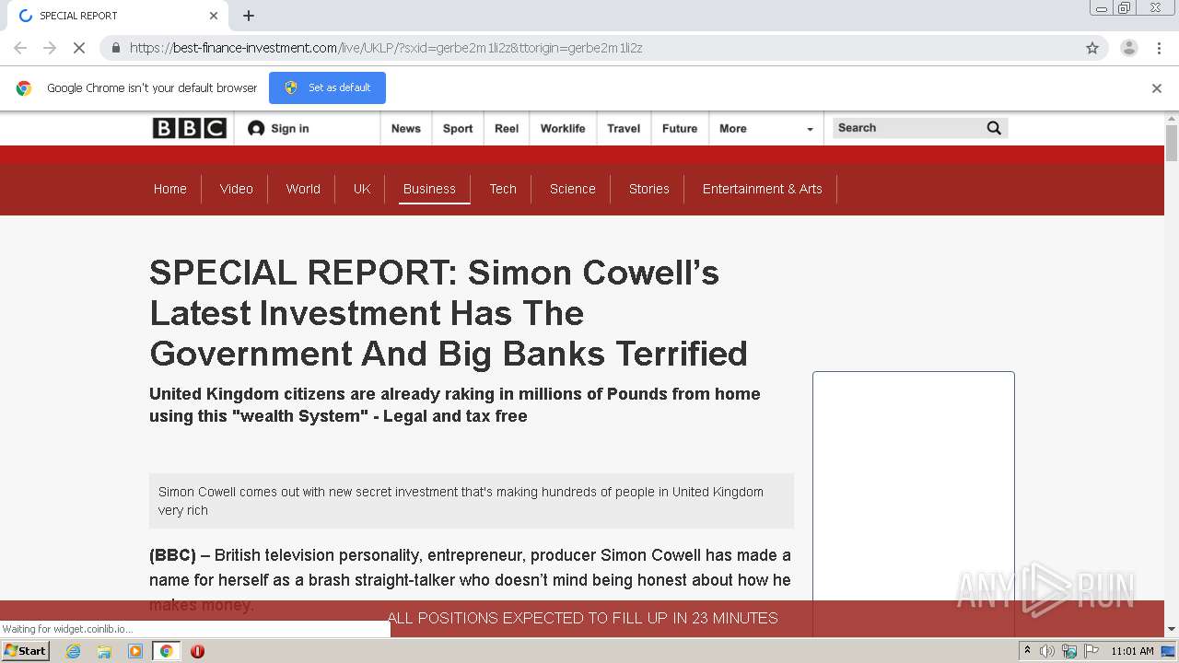Open the Sport section
This screenshot has width=1179, height=663.
[x=458, y=128]
